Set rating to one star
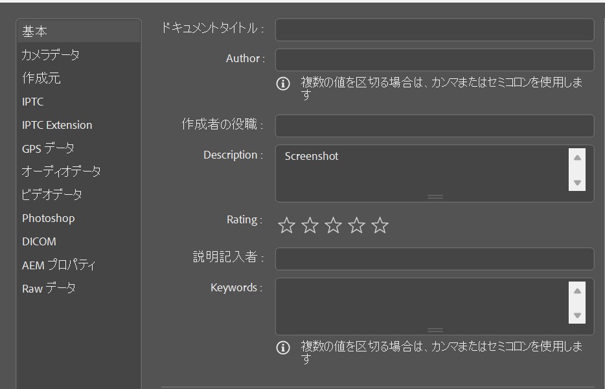This screenshot has width=605, height=389. pos(286,225)
